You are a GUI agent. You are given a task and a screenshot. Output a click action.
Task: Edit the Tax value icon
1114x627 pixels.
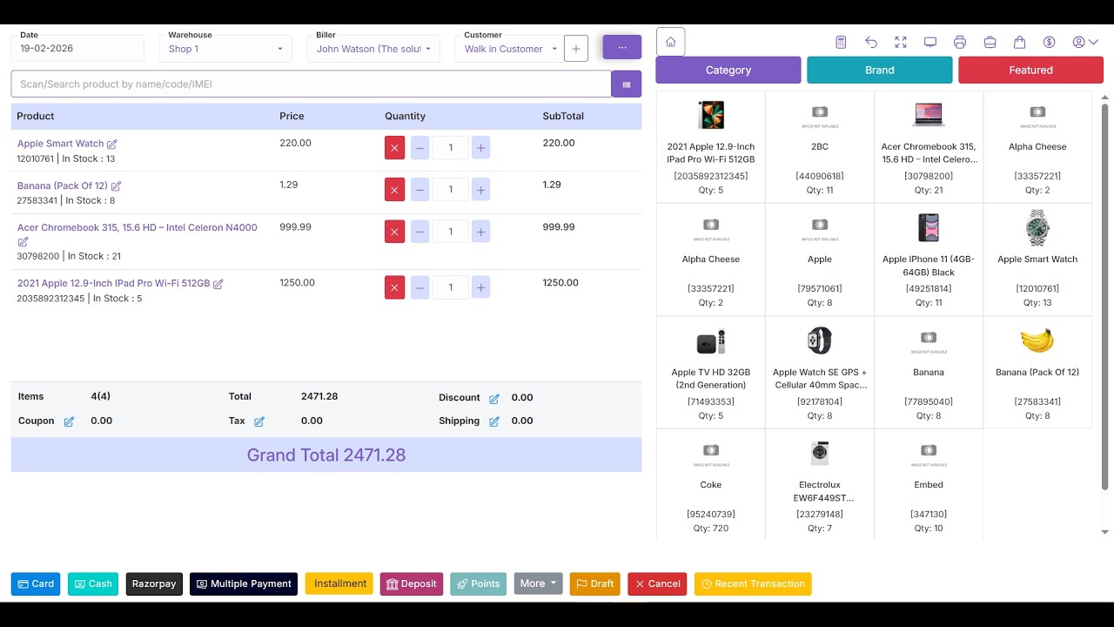[x=258, y=421]
